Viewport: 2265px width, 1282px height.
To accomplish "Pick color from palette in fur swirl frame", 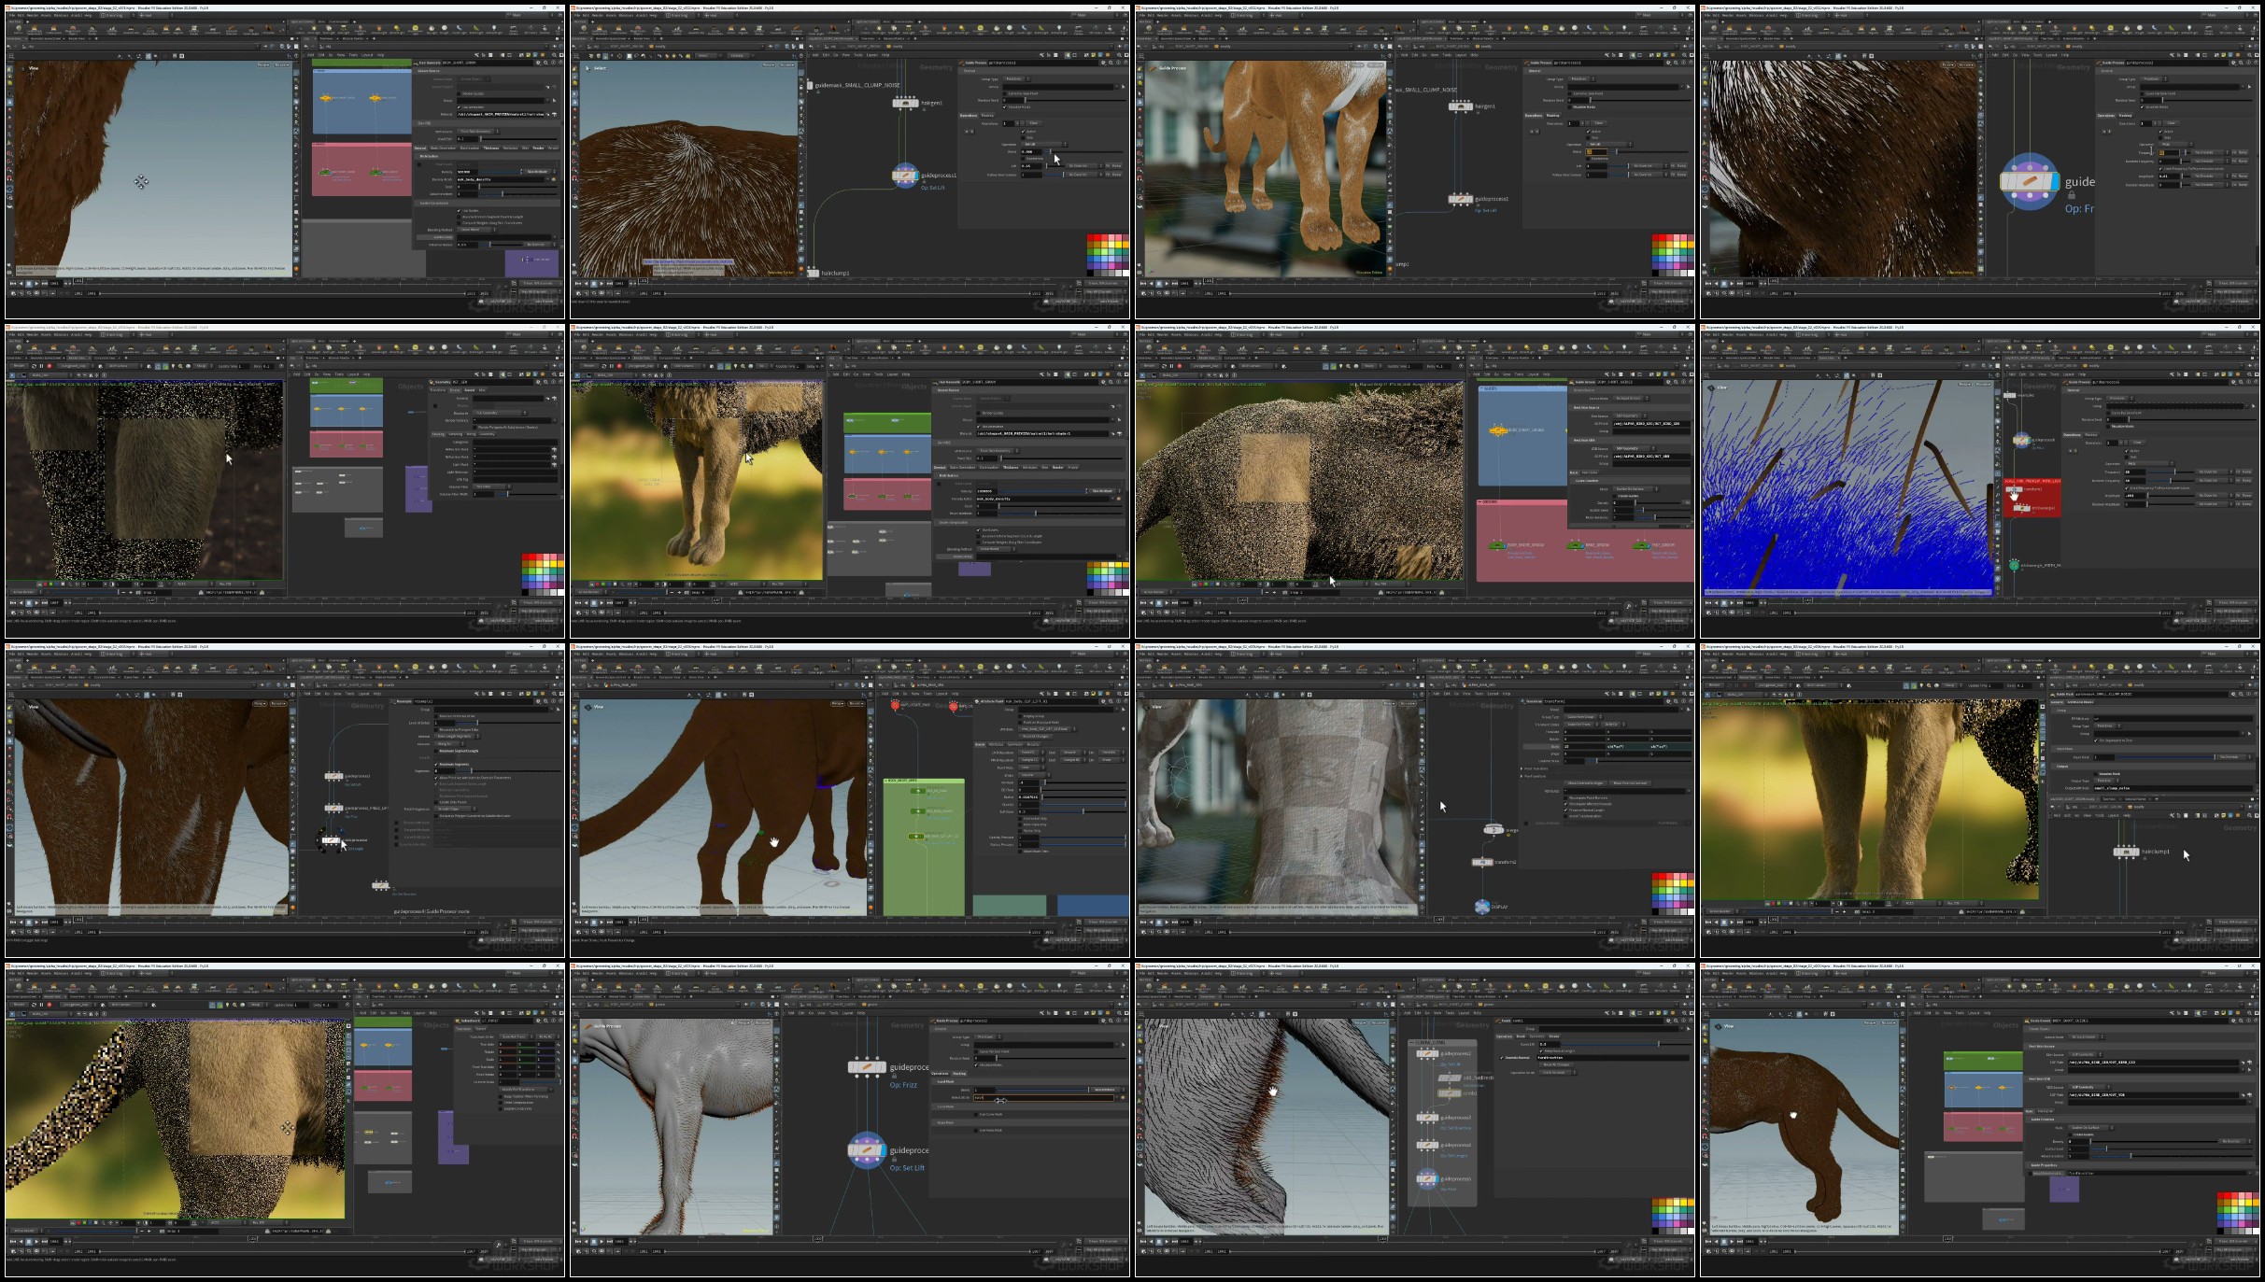I will coord(1108,254).
